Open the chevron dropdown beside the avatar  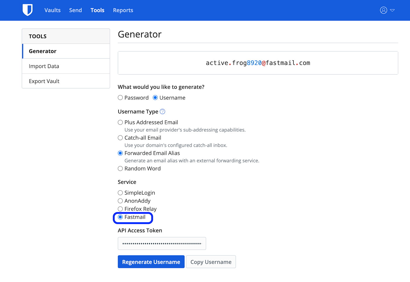coord(393,10)
